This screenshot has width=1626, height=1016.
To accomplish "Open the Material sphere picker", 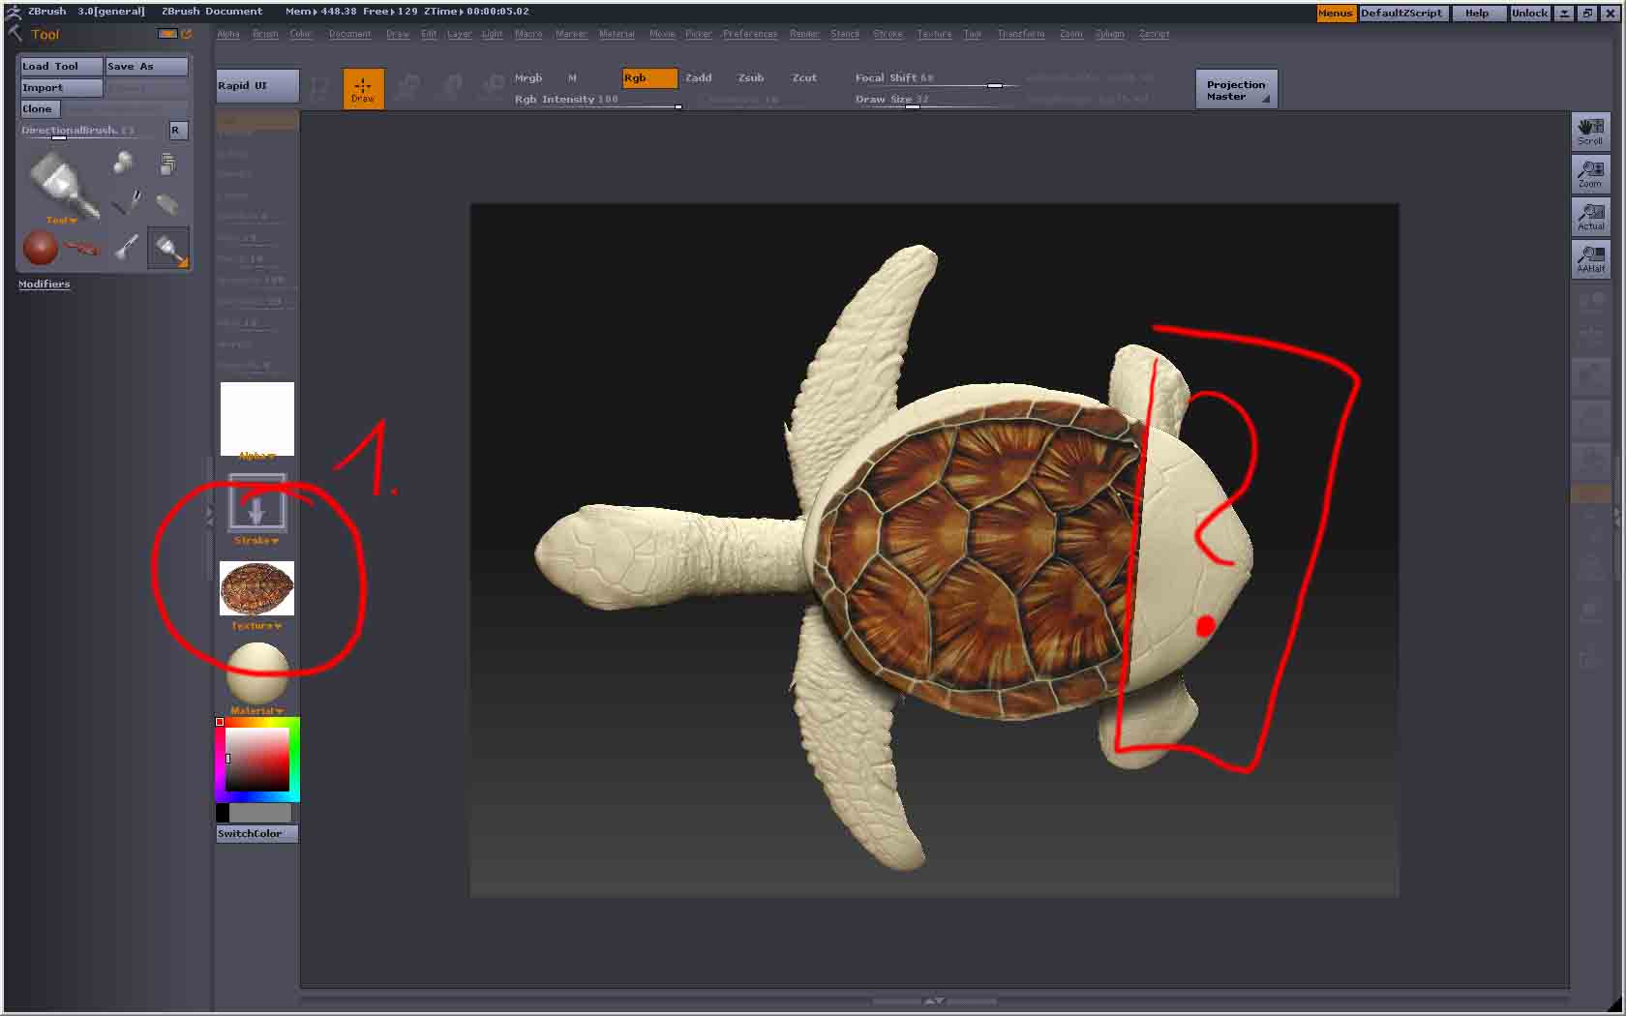I will (x=256, y=674).
